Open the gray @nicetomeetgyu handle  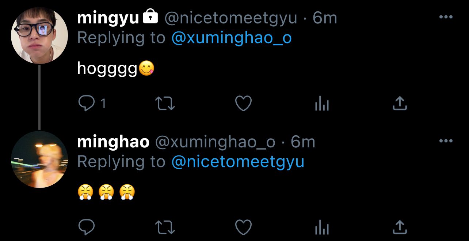click(x=231, y=18)
